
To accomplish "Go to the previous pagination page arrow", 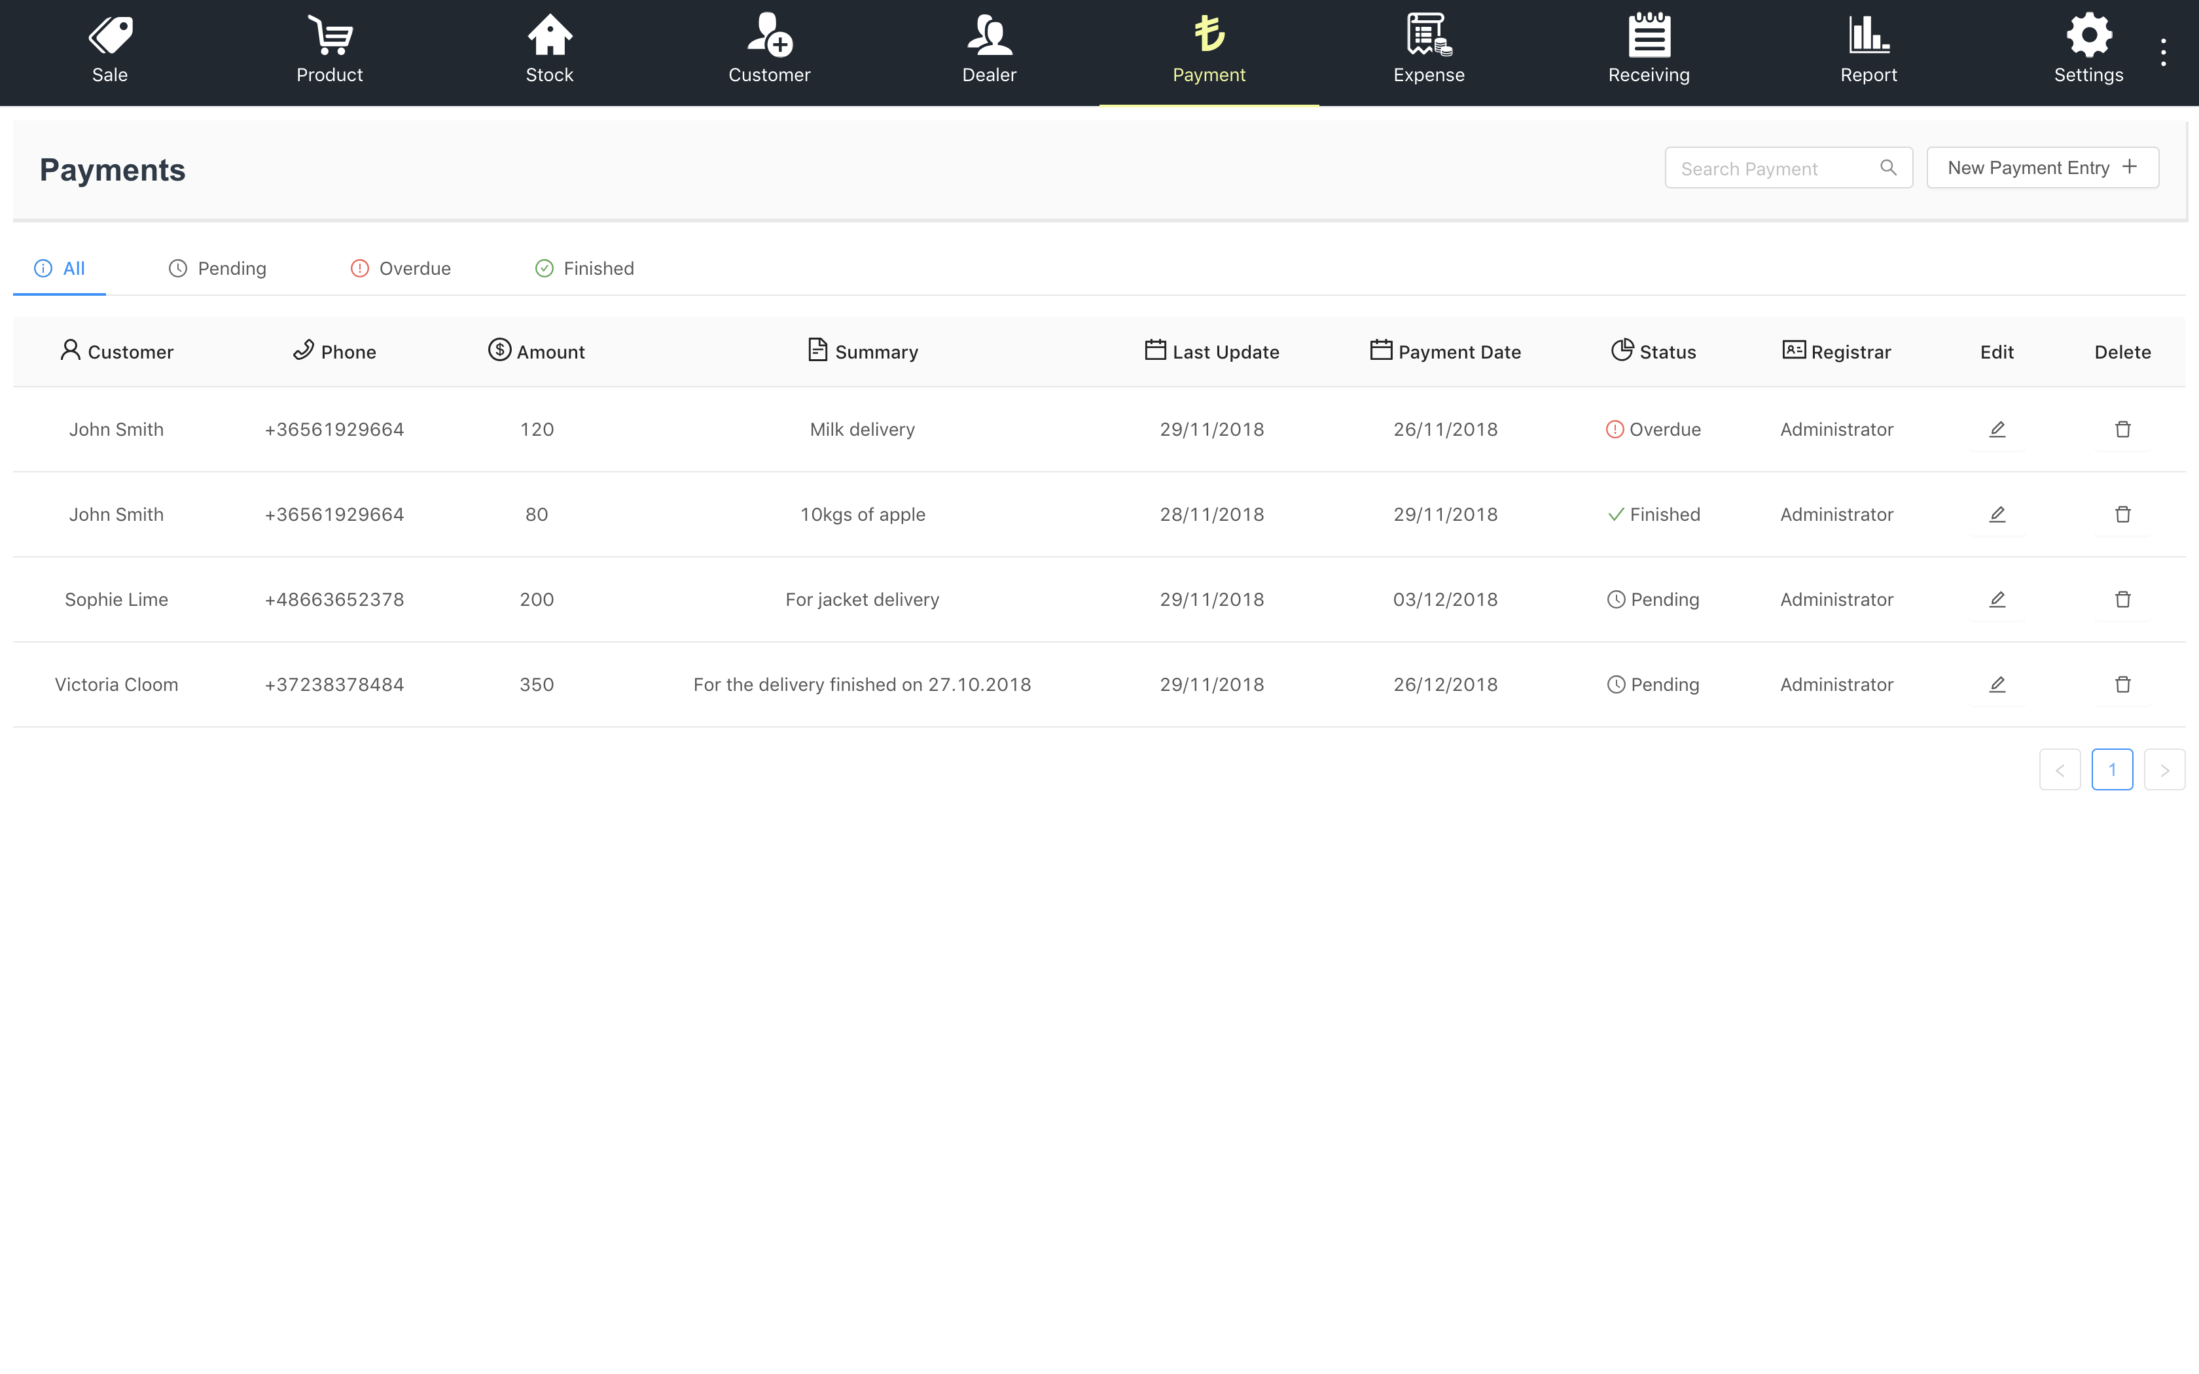I will (x=2059, y=769).
